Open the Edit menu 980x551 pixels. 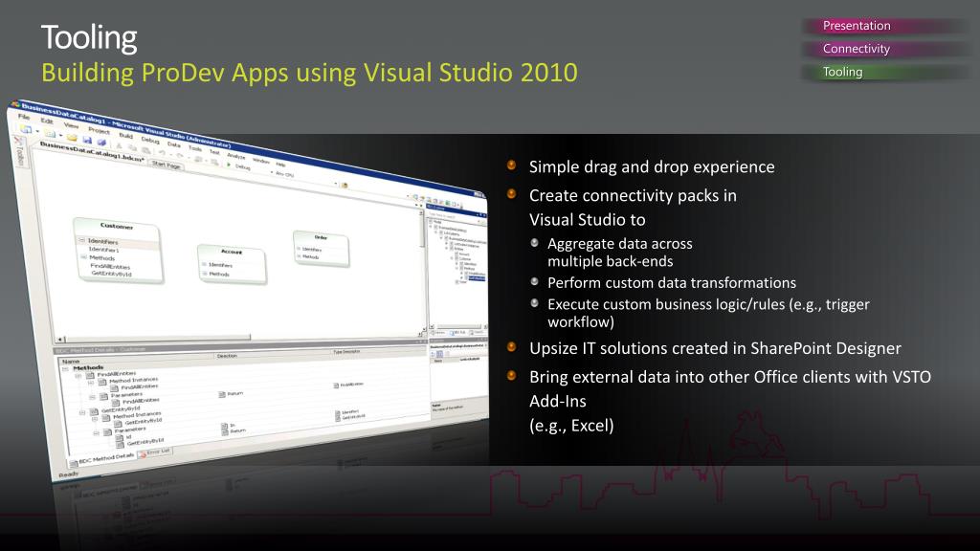point(47,121)
